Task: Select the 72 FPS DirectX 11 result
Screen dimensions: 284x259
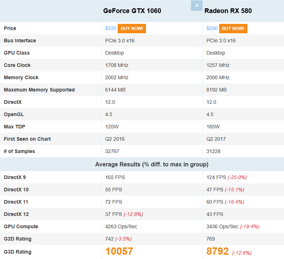Action: tap(114, 202)
